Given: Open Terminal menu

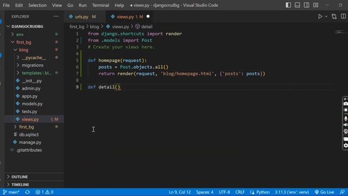Looking at the screenshot, I should pyautogui.click(x=101, y=5).
